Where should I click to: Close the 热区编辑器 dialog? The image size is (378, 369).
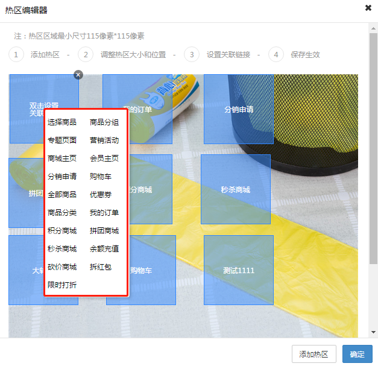(x=368, y=8)
